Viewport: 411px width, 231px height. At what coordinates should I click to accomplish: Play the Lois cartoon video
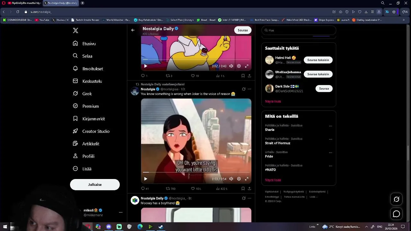(145, 179)
